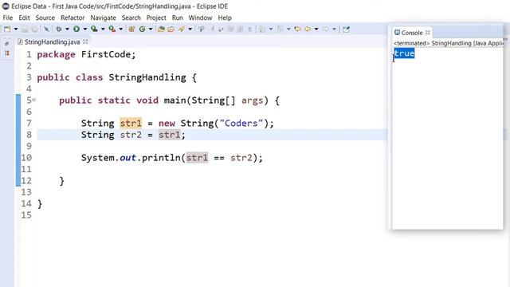Open the Previous Annotation dropdown arrow
510x287 pixels.
(288, 29)
